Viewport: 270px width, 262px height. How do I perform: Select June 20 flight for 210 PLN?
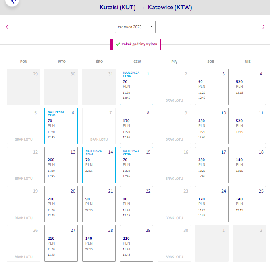[61, 204]
